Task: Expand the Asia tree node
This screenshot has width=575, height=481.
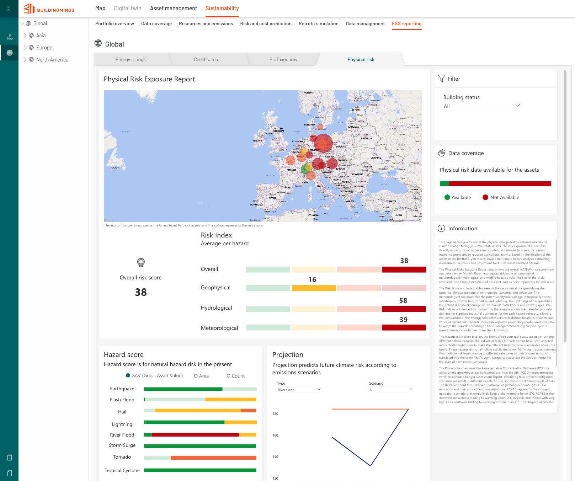Action: [25, 36]
